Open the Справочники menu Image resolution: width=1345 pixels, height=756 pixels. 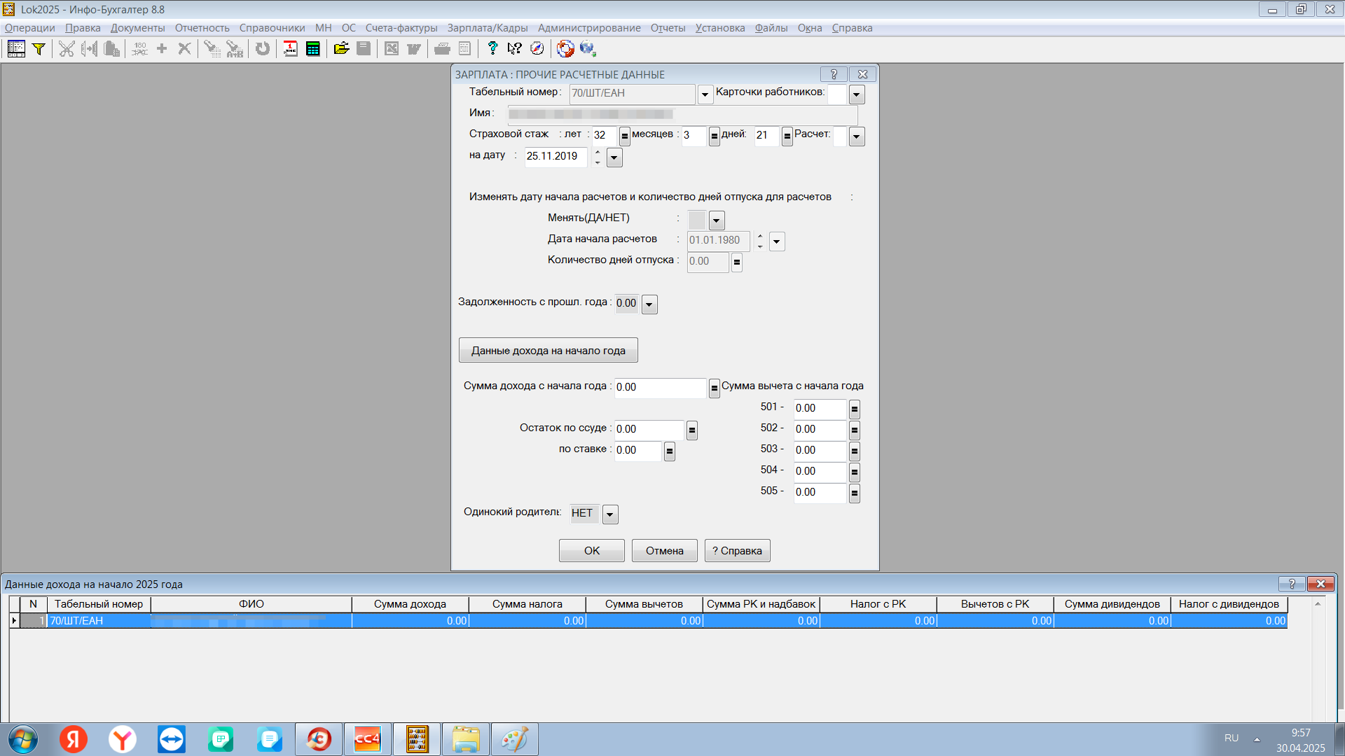pos(272,28)
